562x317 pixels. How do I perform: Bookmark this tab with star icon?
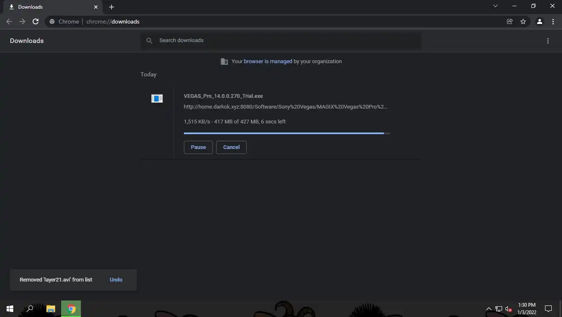click(x=523, y=21)
